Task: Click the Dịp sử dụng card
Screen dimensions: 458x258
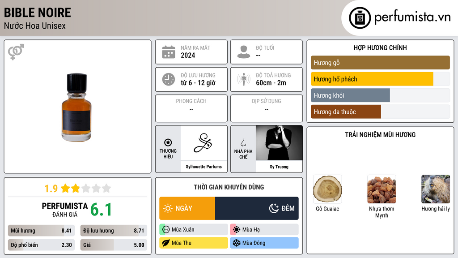Action: pos(267,108)
